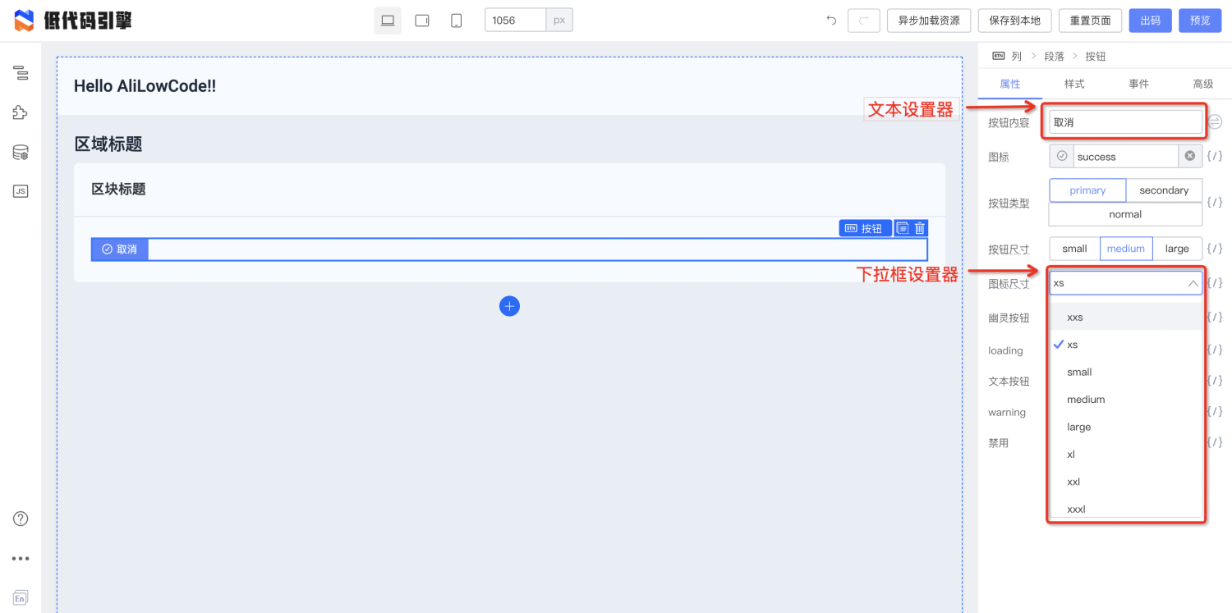Choose xs icon size option

point(1125,345)
